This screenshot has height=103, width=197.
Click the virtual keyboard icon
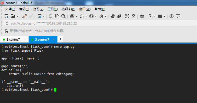[142, 16]
